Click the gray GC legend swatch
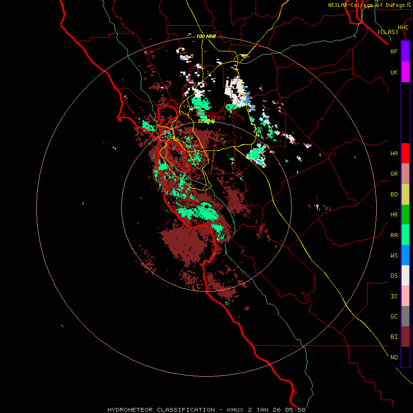 [x=405, y=316]
